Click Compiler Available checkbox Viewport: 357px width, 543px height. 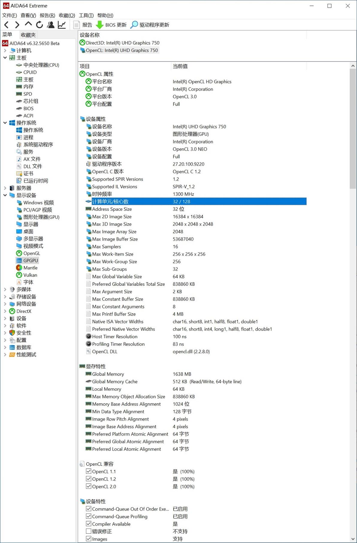point(89,524)
